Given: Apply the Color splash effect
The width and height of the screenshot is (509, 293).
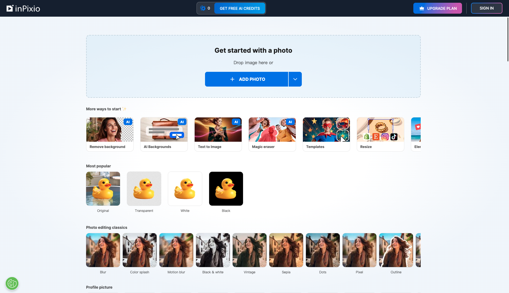Looking at the screenshot, I should (x=140, y=250).
